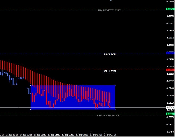The height and width of the screenshot is (137, 175).
Task: Click the BUY PROFIT TARGET 1 label
Action: pyautogui.click(x=110, y=11)
